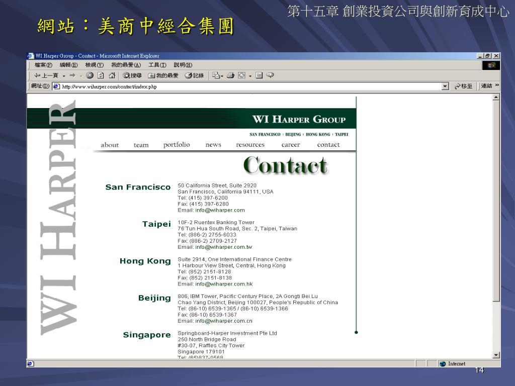Click the Taipei heading
Viewport: 515px width, 386px height.
click(x=156, y=224)
